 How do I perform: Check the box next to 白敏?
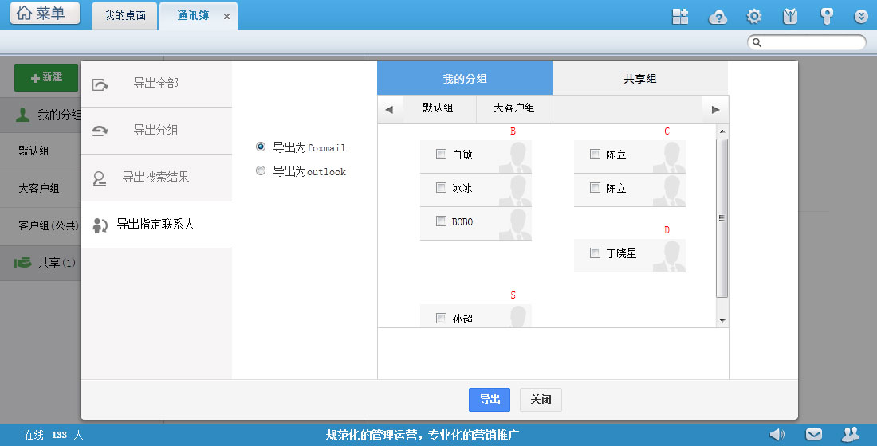441,155
